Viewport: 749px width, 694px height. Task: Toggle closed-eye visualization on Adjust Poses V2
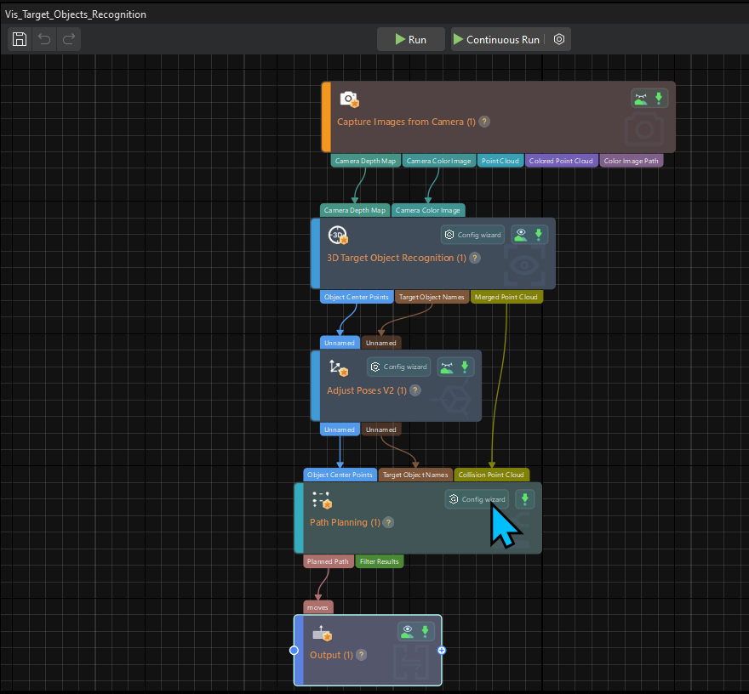(447, 367)
